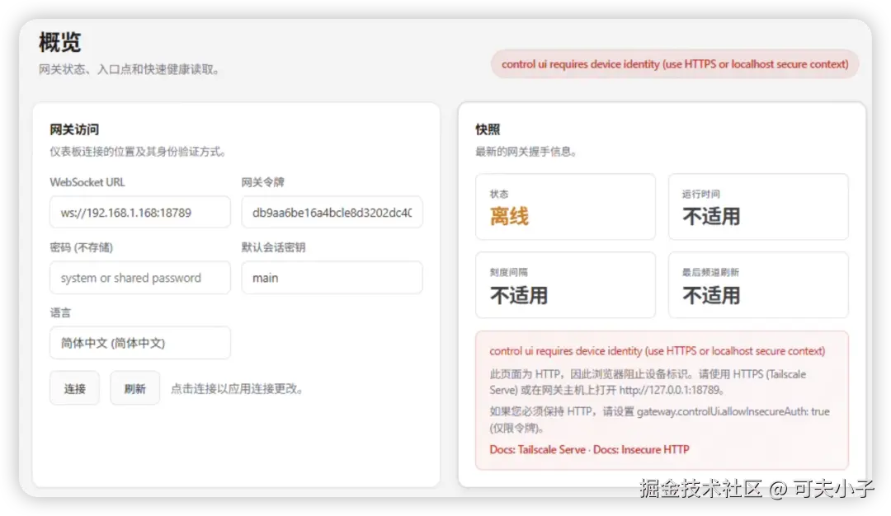Click the 点击连接以应用连接更改 hint text
This screenshot has width=891, height=516.
(237, 389)
